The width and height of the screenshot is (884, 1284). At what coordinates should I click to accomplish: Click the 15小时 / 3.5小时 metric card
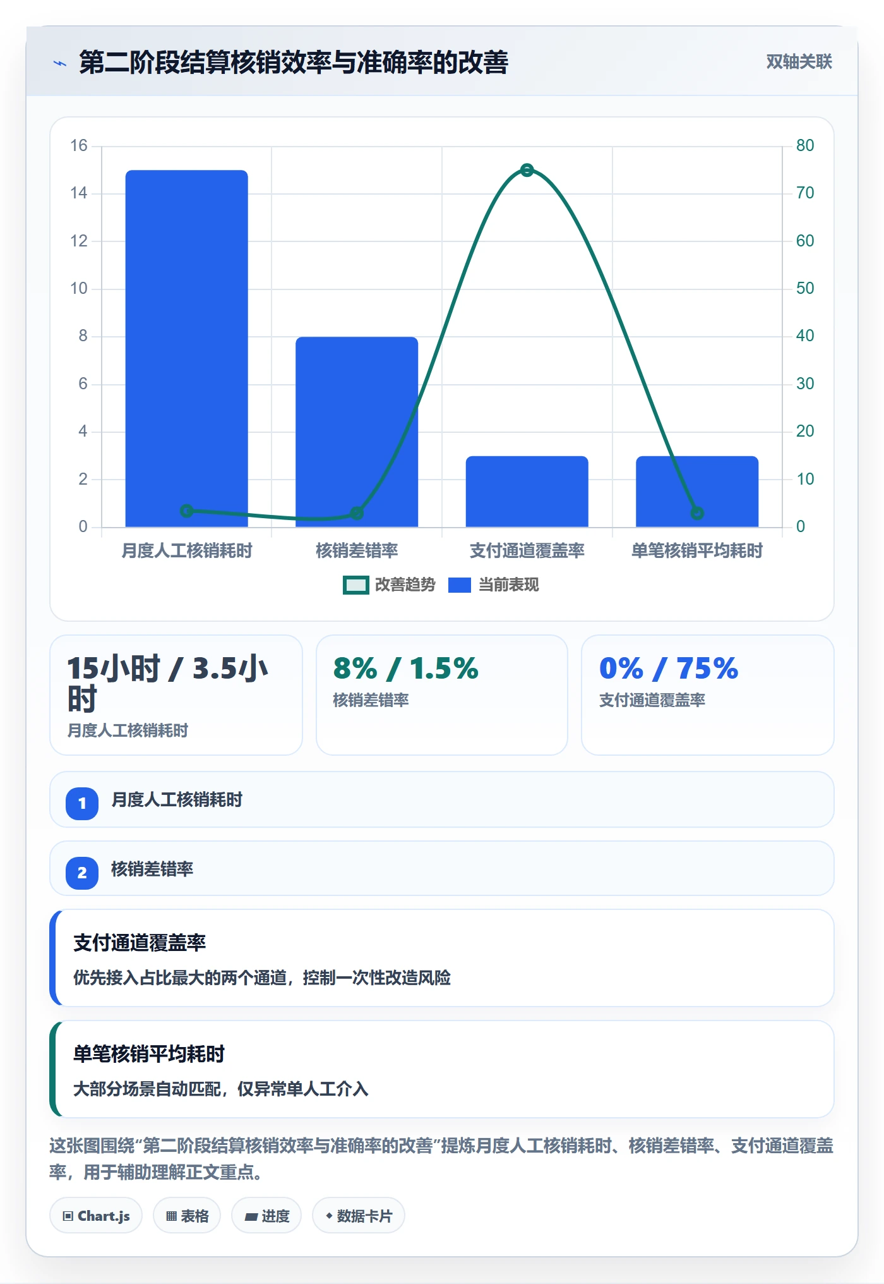(176, 695)
